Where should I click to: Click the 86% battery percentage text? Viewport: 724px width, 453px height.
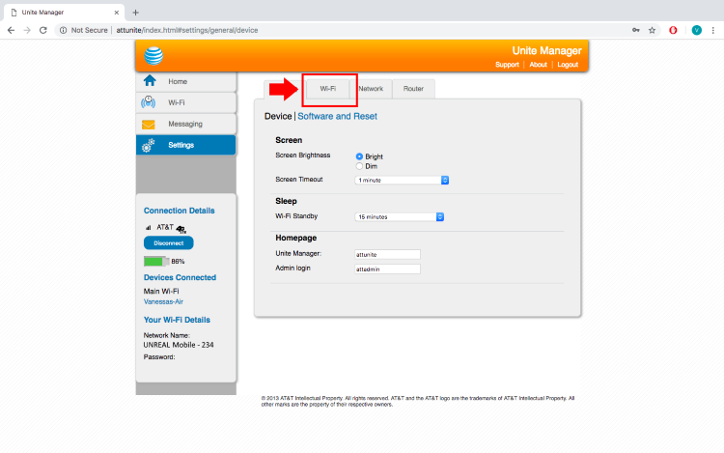click(x=178, y=262)
